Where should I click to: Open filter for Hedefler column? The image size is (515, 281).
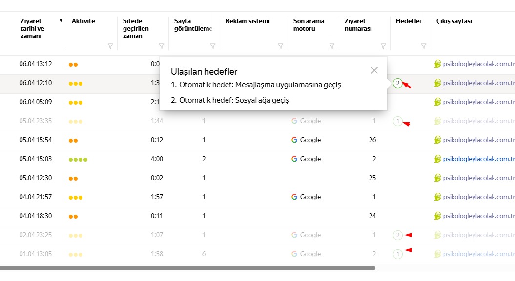tap(423, 46)
